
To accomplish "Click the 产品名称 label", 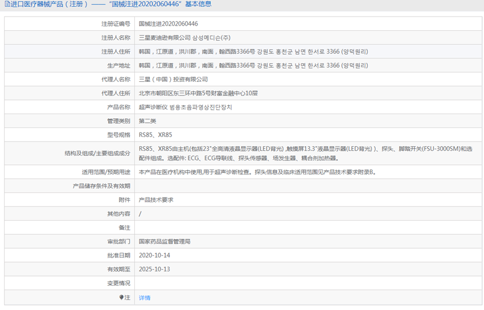I will point(118,107).
